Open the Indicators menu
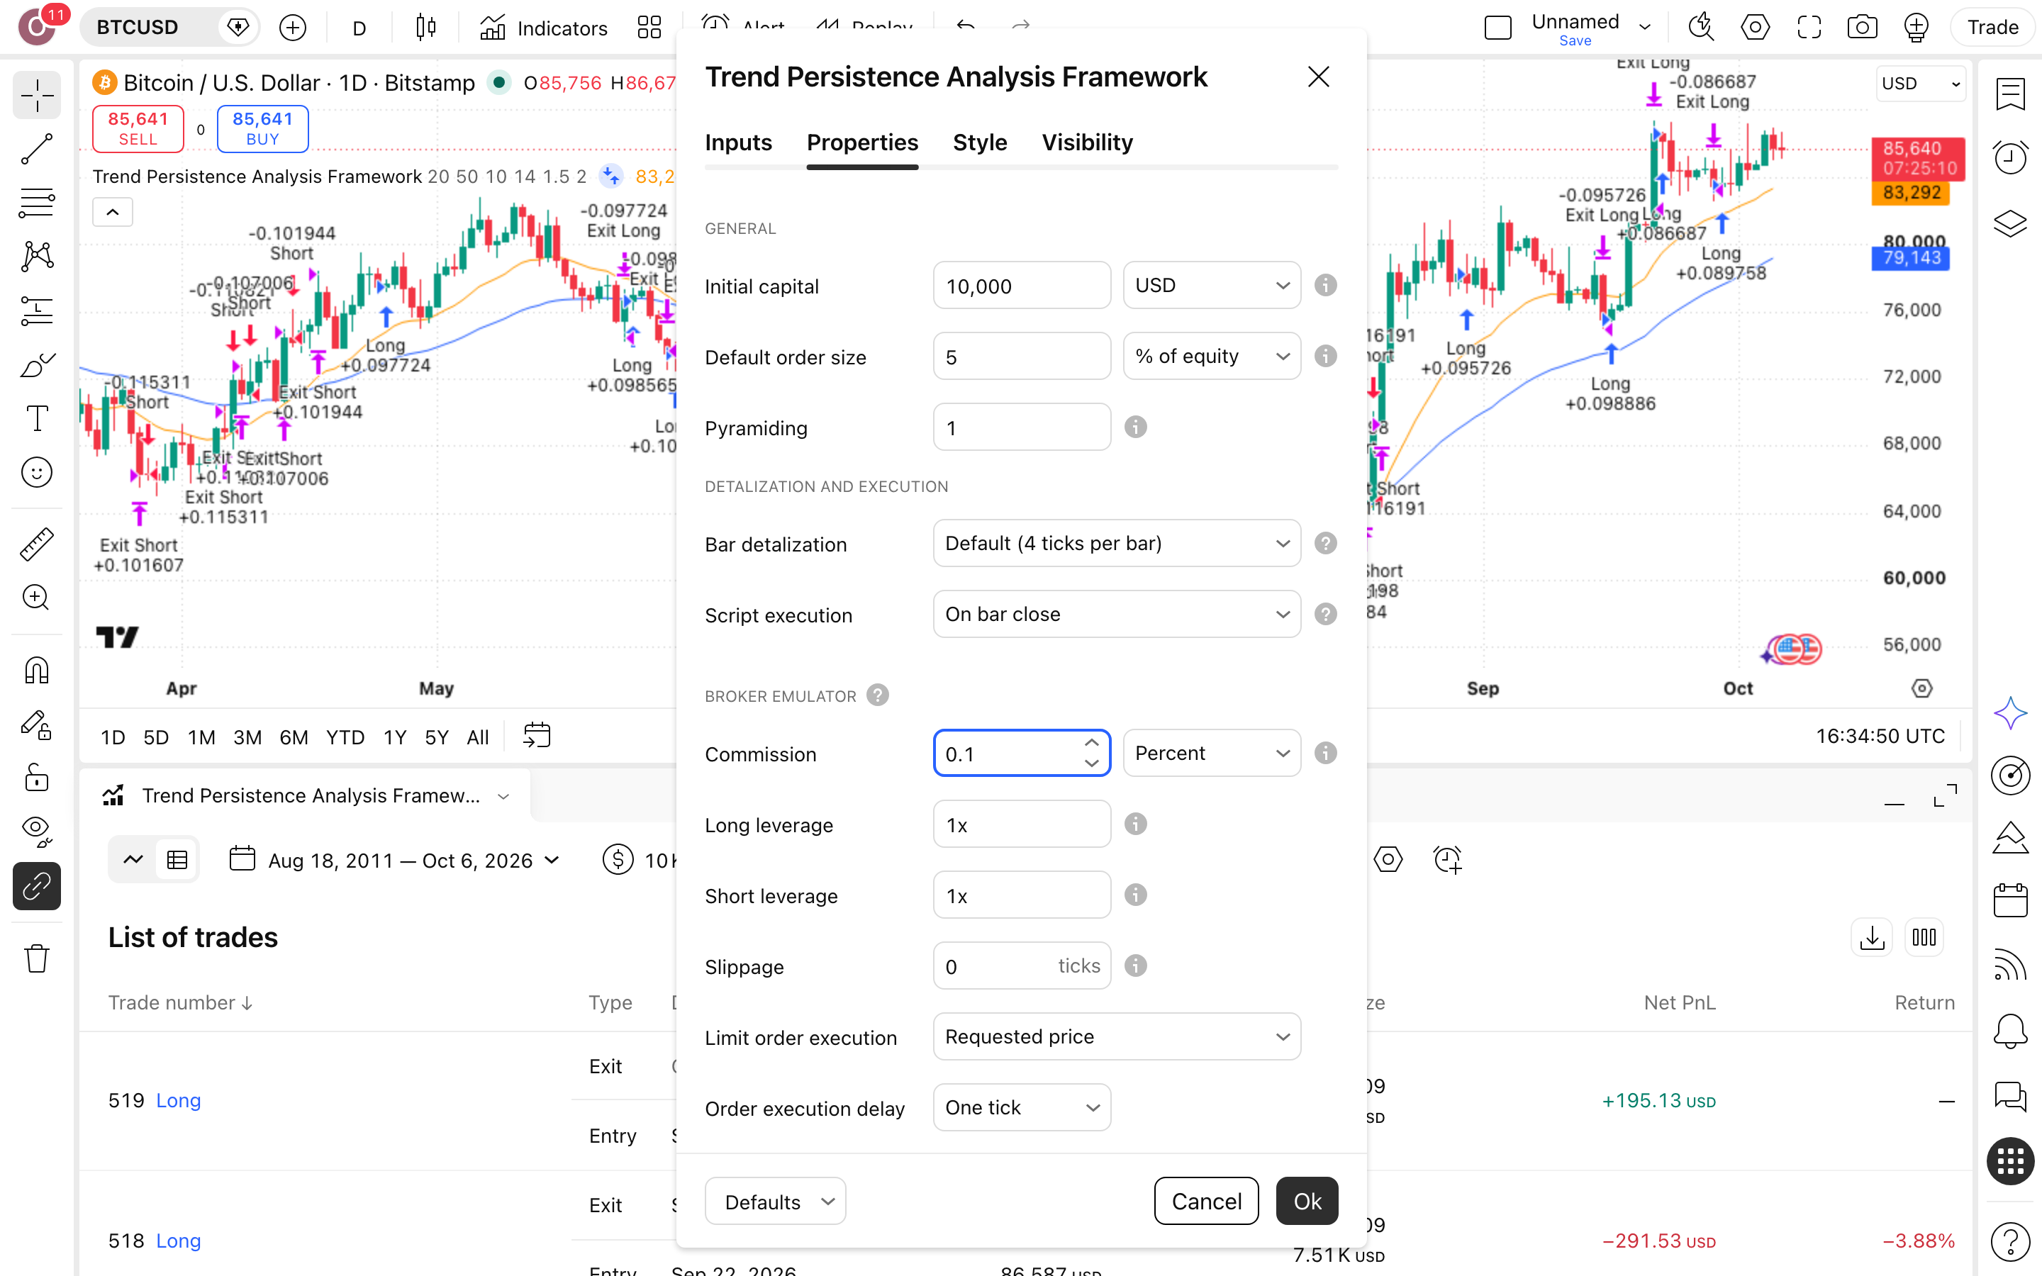 coord(545,28)
